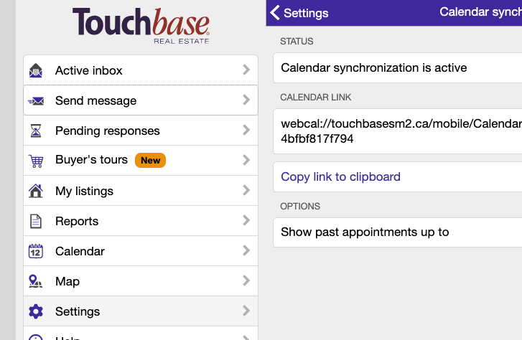Click the My listings house icon
This screenshot has height=340, width=522.
[x=35, y=191]
